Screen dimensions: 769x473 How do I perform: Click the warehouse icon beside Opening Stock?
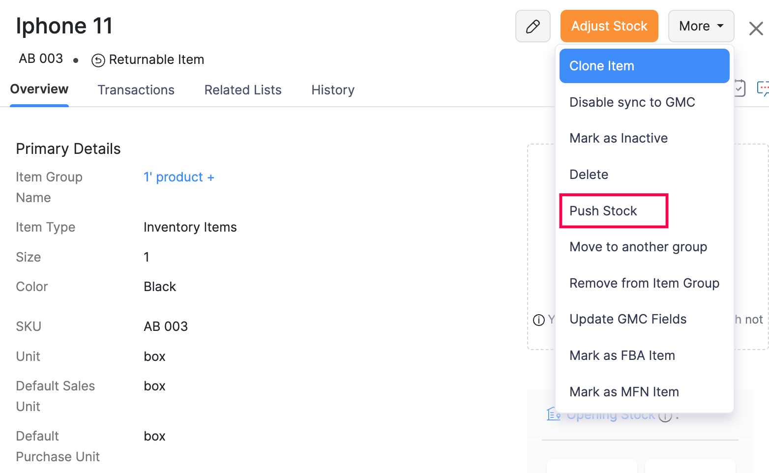click(x=553, y=414)
